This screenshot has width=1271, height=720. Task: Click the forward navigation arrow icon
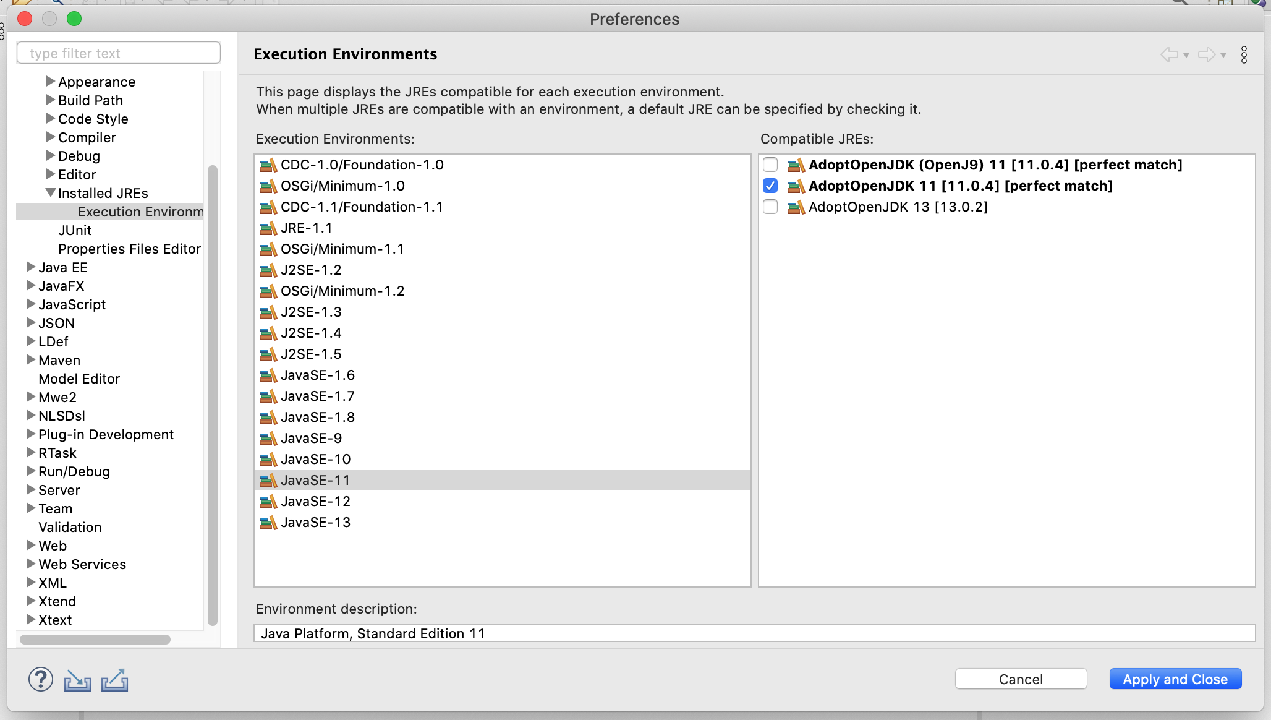pyautogui.click(x=1206, y=54)
